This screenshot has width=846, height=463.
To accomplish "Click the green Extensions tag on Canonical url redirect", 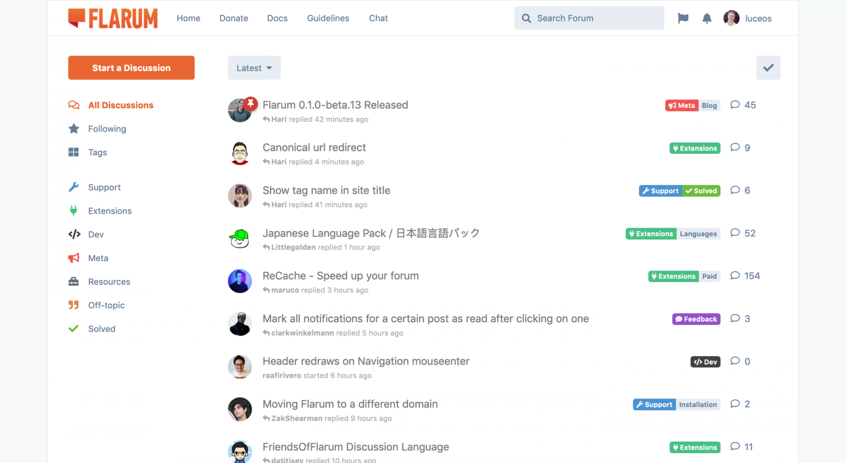I will click(694, 148).
